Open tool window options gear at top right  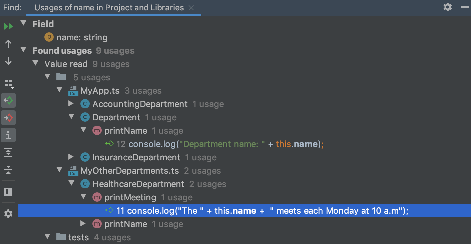448,7
